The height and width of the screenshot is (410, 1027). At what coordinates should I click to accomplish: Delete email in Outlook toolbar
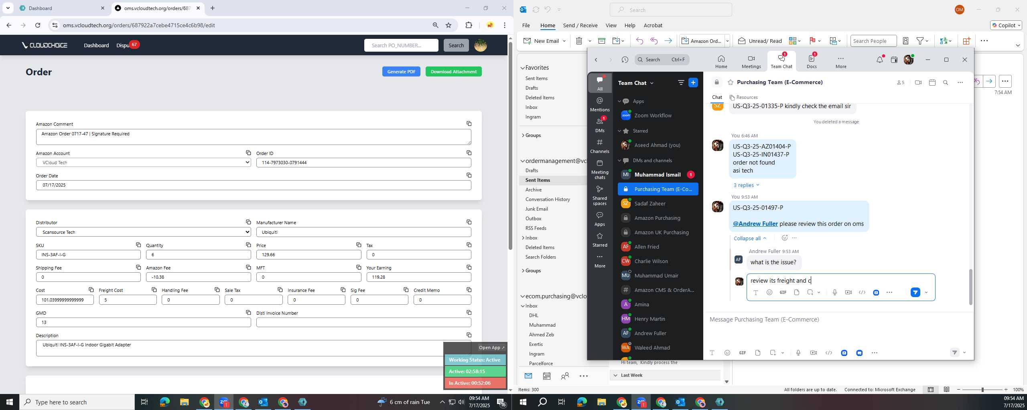[579, 41]
